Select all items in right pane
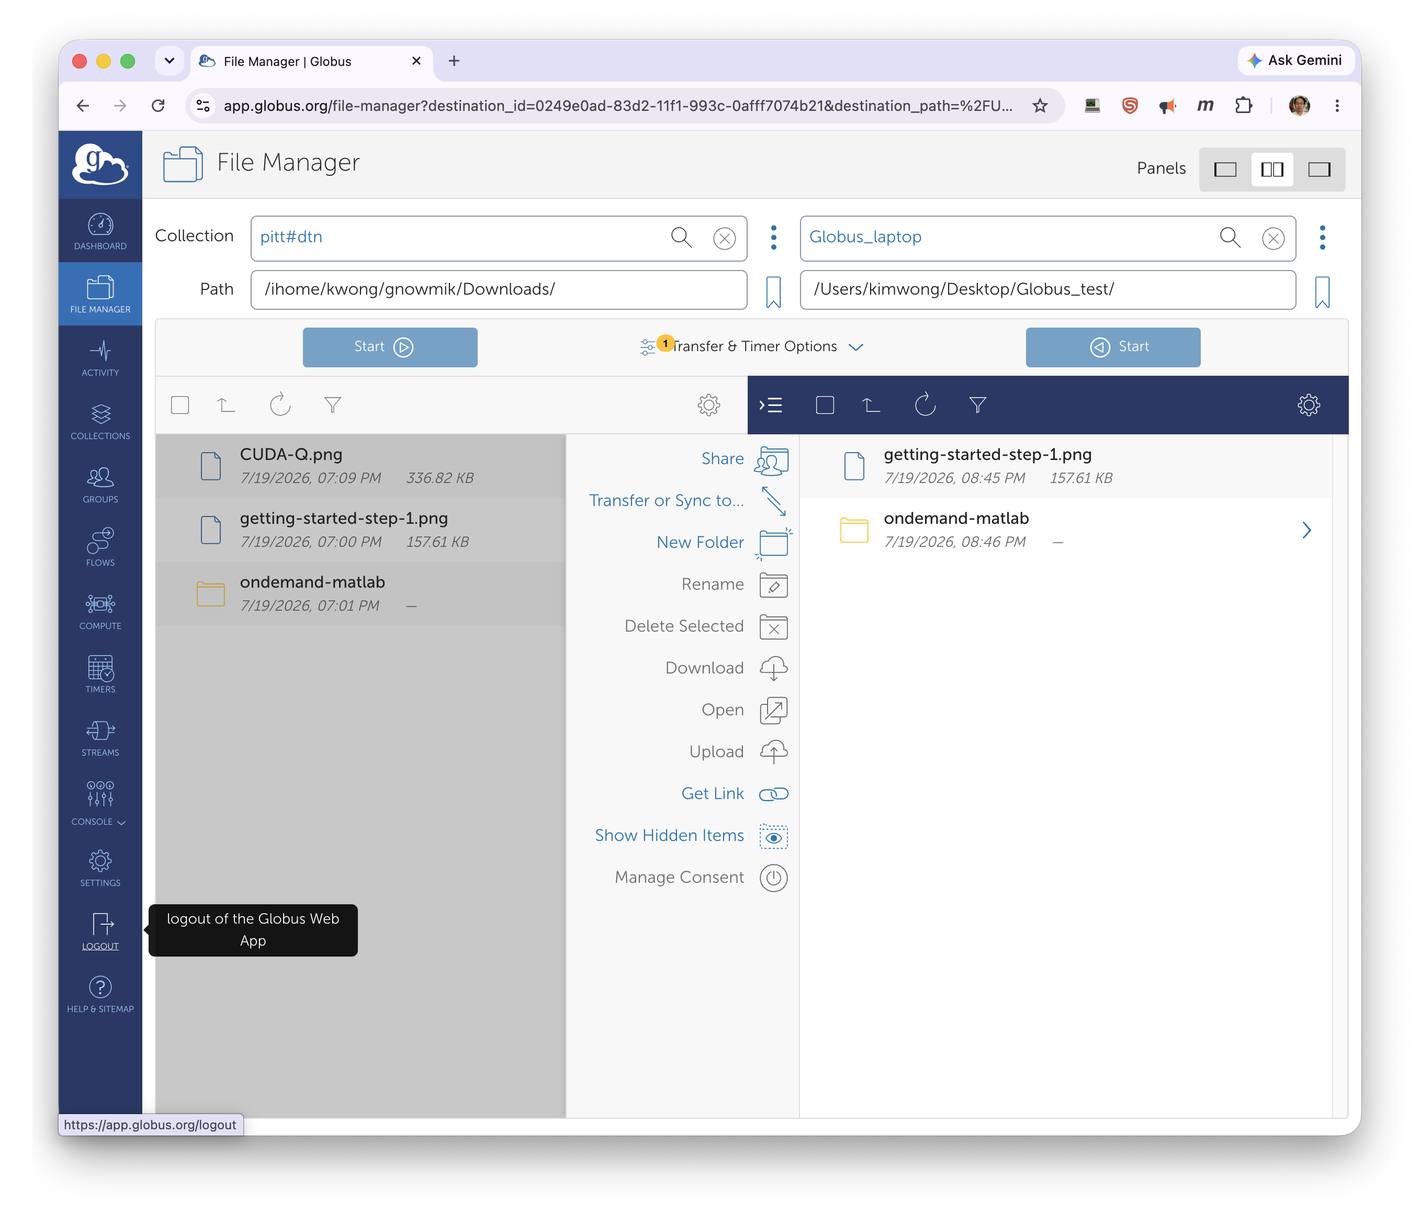 [825, 405]
